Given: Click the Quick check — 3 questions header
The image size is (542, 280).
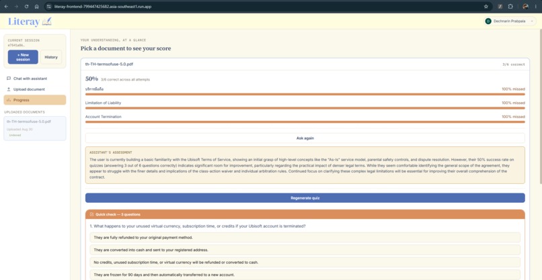Looking at the screenshot, I should [x=305, y=214].
